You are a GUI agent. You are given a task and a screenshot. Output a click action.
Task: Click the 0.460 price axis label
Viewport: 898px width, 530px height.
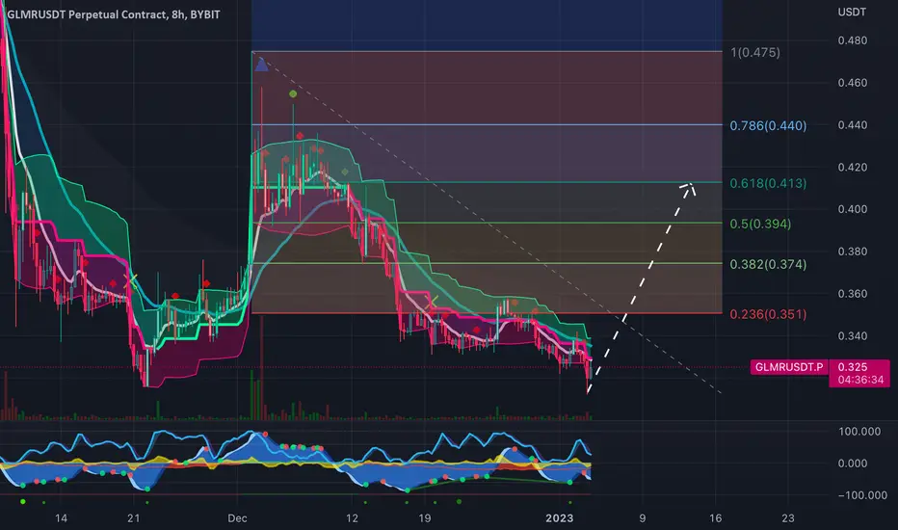852,83
